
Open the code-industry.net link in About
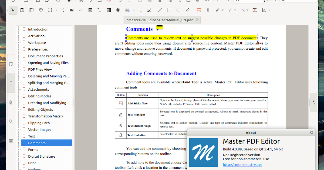[x=242, y=165]
